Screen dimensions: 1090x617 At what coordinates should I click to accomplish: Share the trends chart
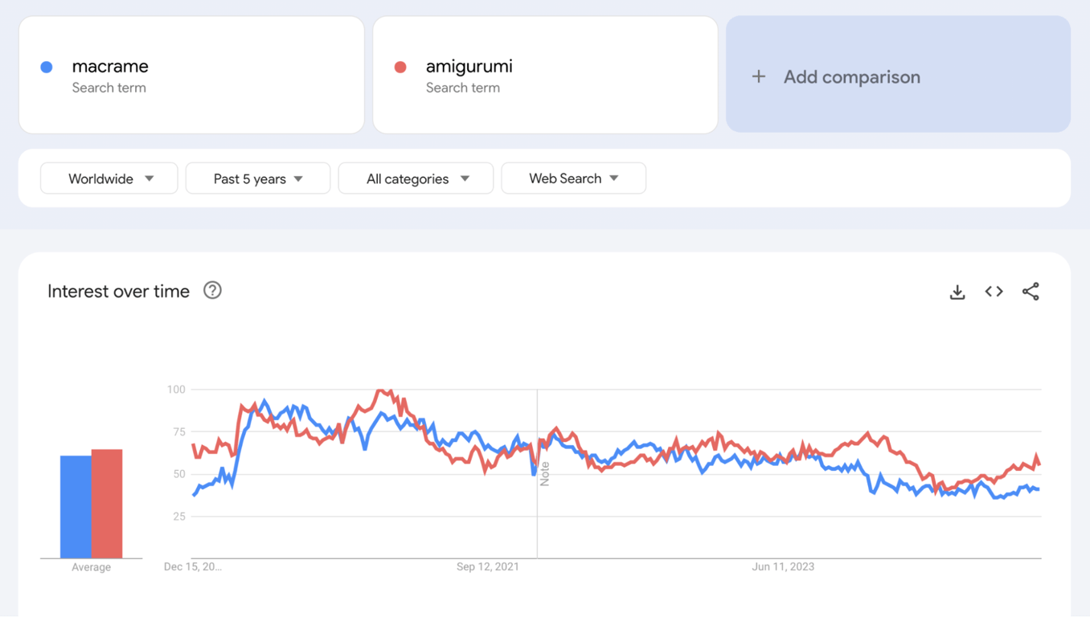pos(1031,292)
